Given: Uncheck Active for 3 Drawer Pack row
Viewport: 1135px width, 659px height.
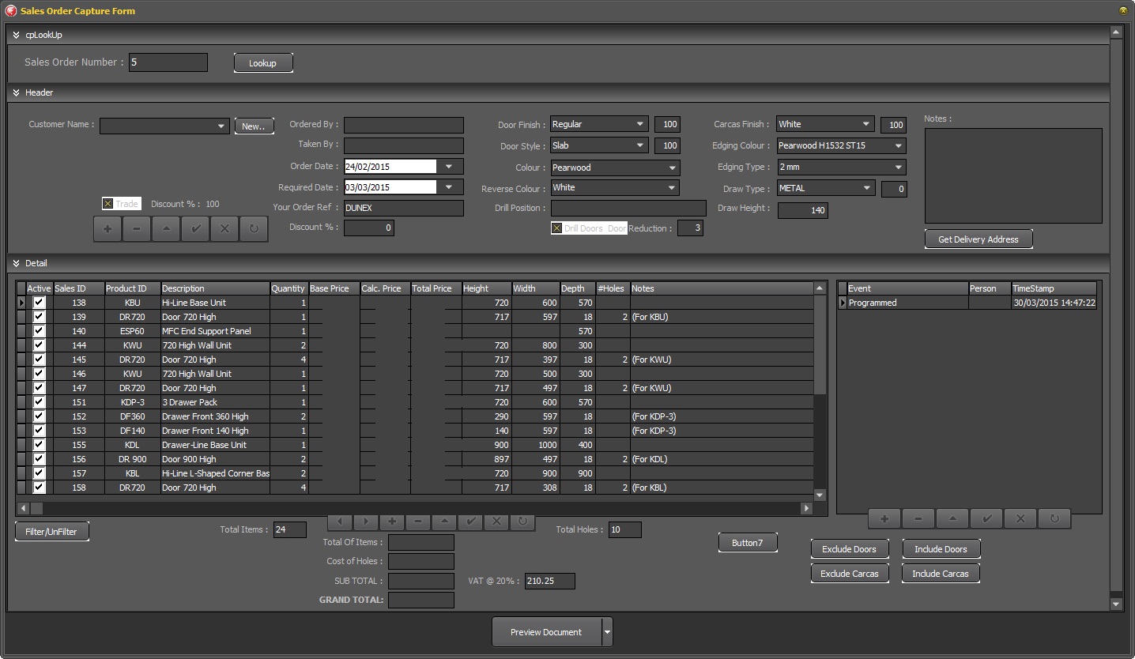Looking at the screenshot, I should 39,402.
